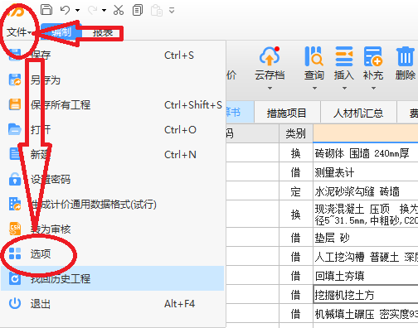Click the 补充 add item icon
The height and width of the screenshot is (328, 418).
(x=373, y=56)
